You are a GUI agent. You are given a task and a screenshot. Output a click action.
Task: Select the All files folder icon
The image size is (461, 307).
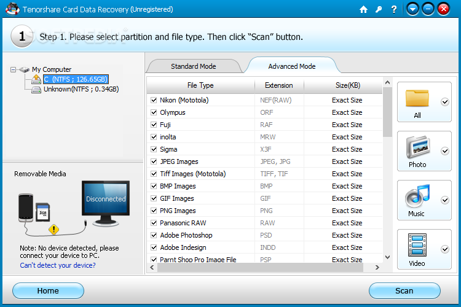[417, 98]
